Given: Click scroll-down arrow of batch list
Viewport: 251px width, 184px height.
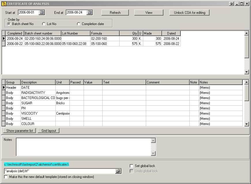Looking at the screenshot, I should coord(246,72).
